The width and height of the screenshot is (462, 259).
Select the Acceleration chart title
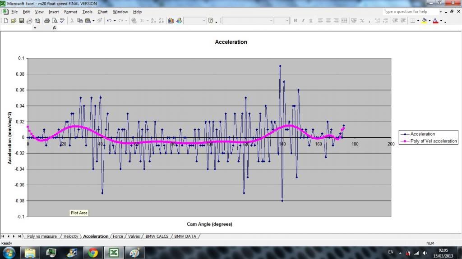[x=231, y=42]
